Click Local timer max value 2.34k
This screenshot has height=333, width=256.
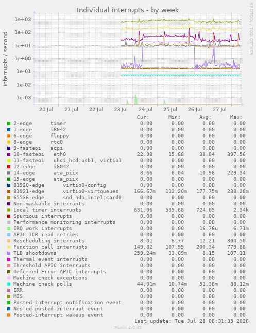(241, 210)
